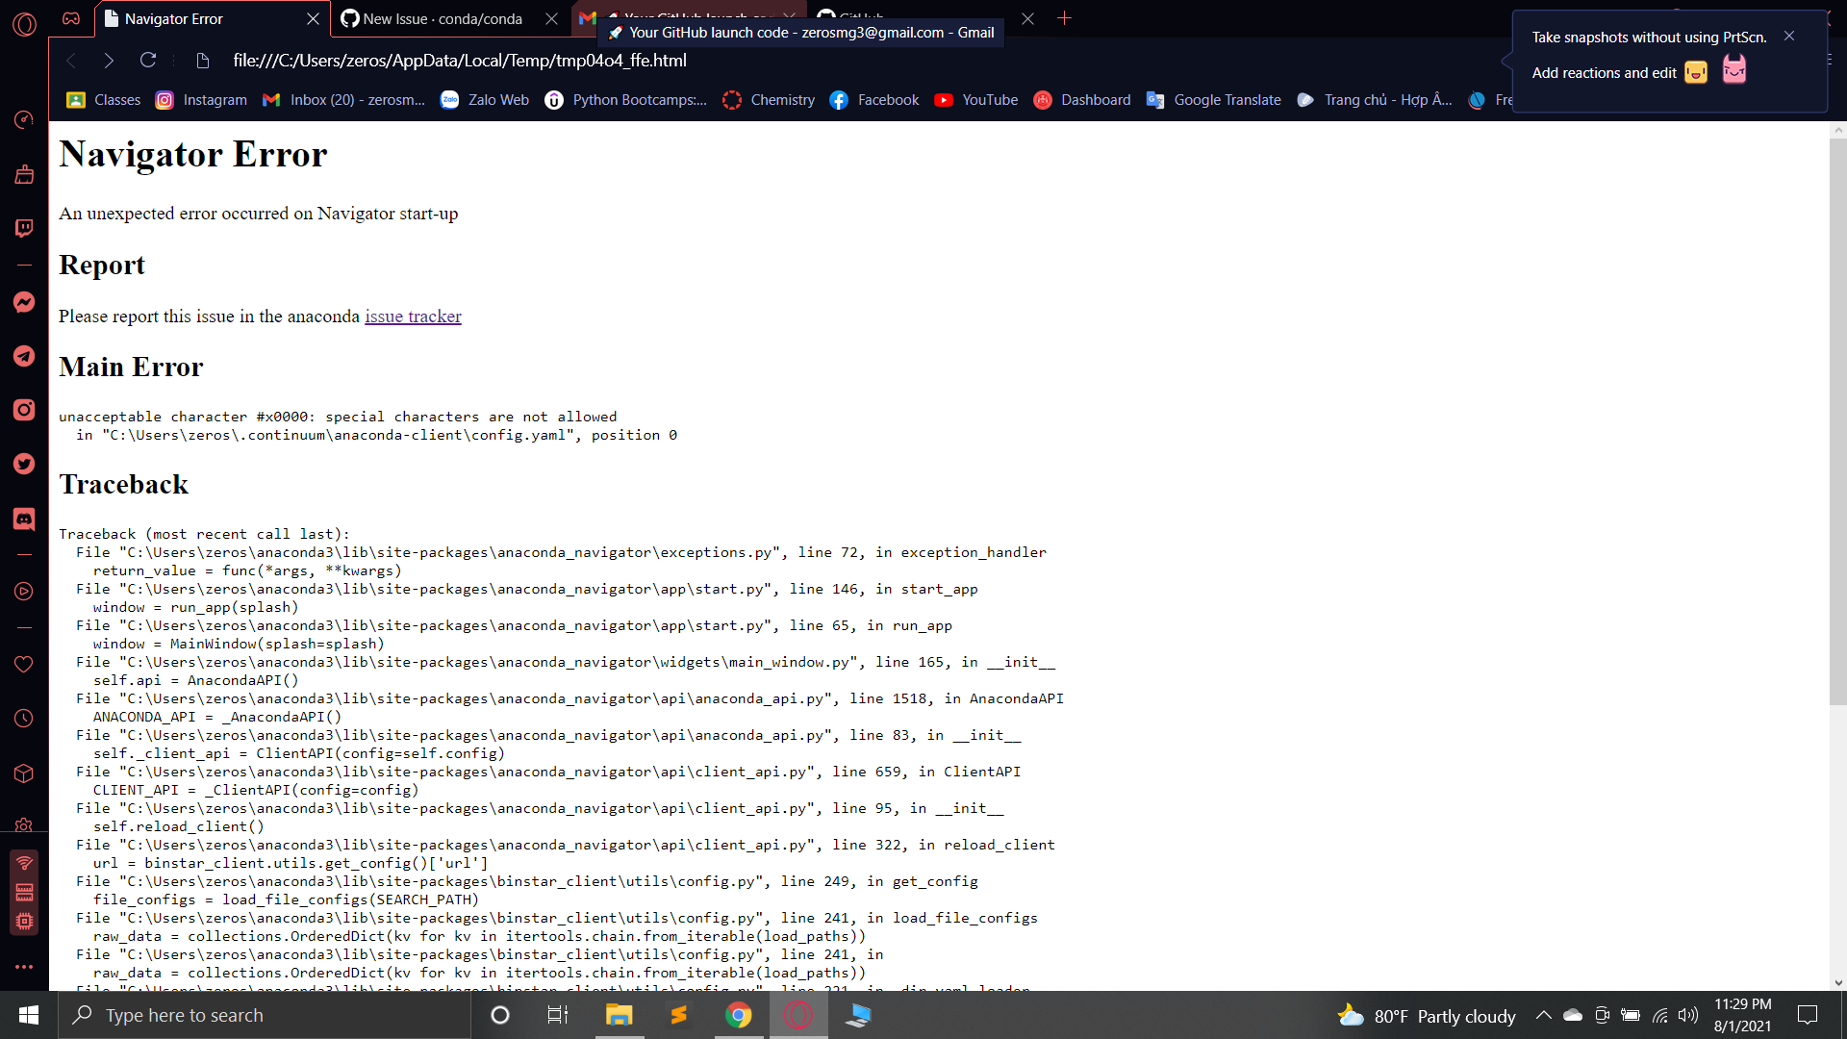Viewport: 1847px width, 1039px height.
Task: Open Messenger panel in the sidebar
Action: pos(24,301)
